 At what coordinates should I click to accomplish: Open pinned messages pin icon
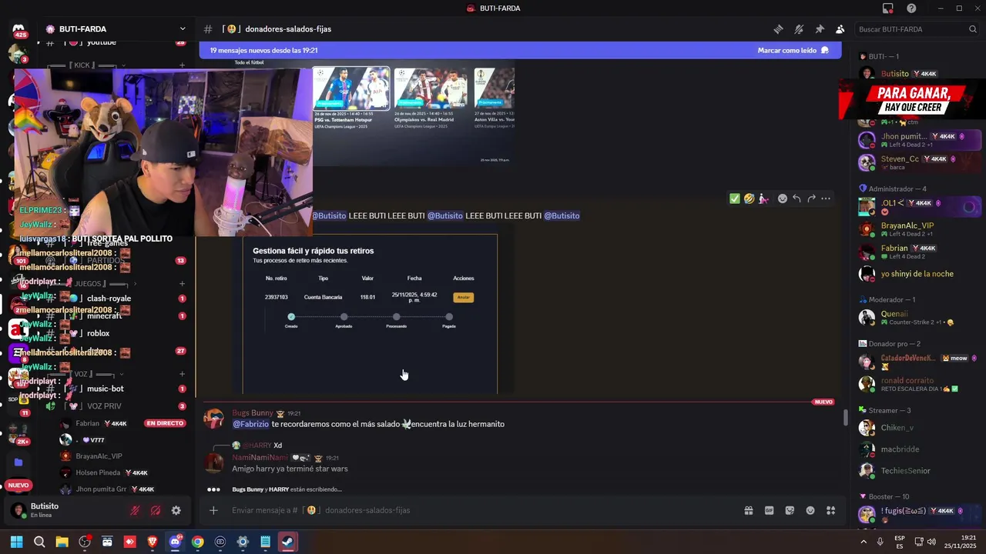point(820,29)
